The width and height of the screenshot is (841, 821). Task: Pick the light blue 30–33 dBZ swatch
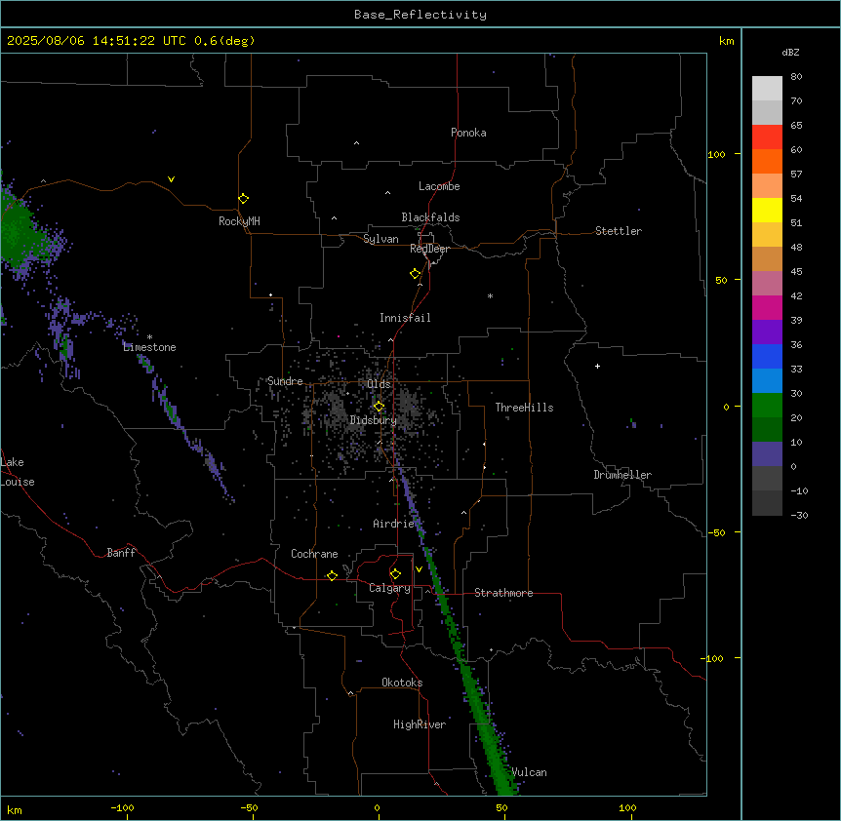[767, 380]
